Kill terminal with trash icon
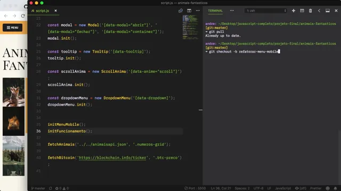Screen dimensions: 341x191 click(310, 11)
